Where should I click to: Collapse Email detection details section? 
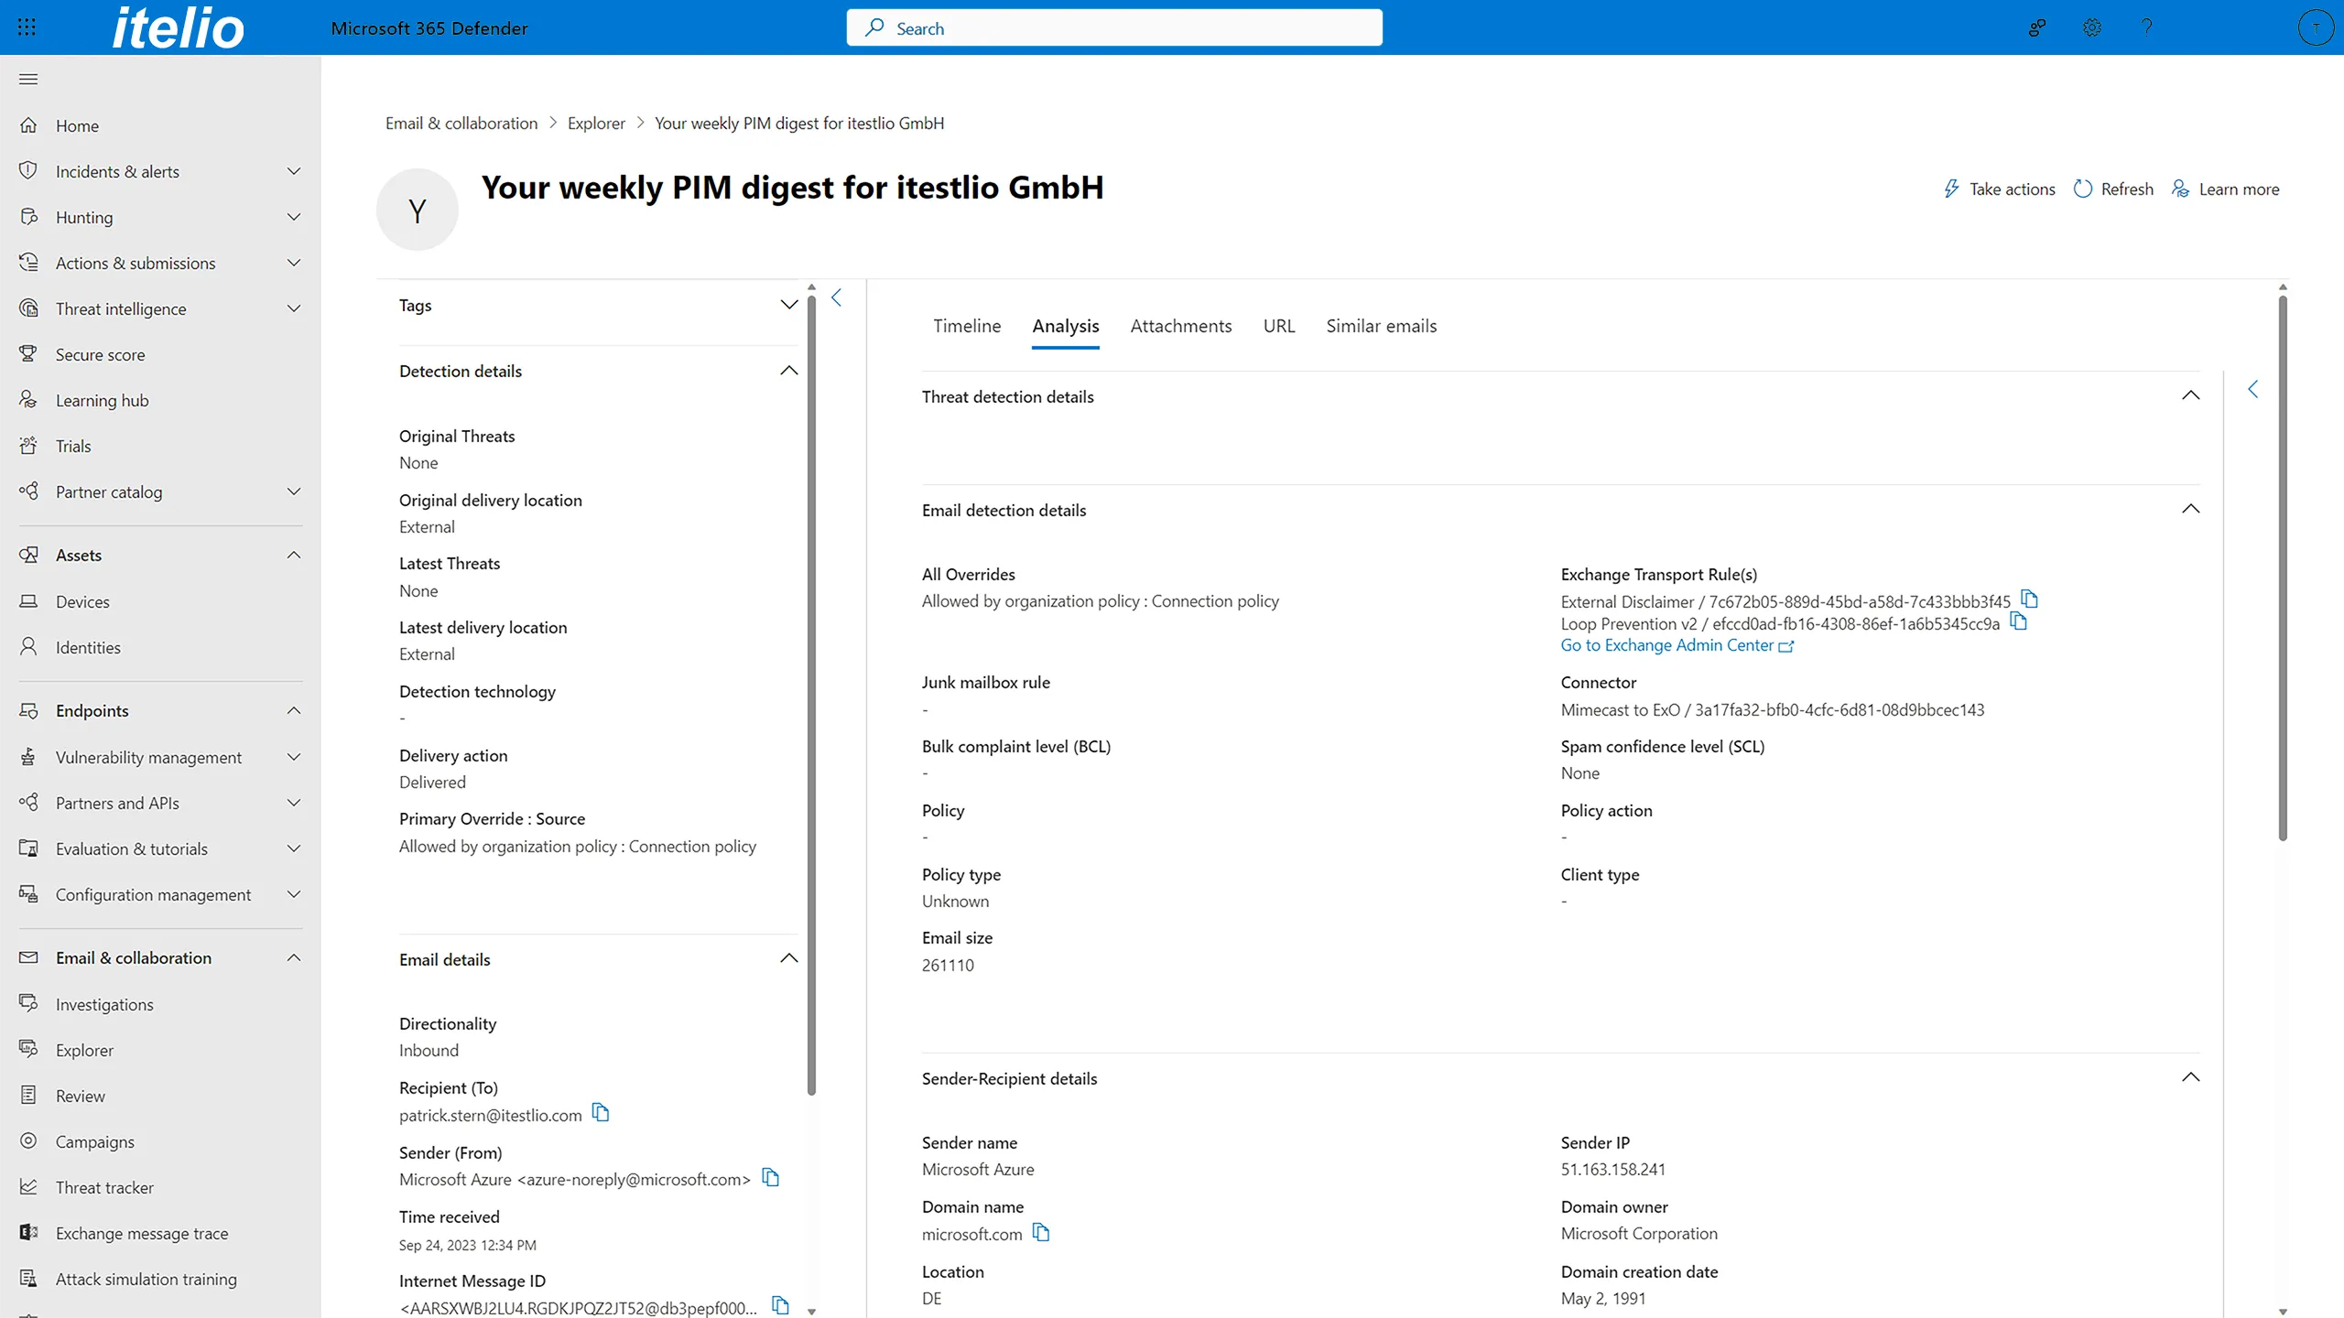point(2190,509)
